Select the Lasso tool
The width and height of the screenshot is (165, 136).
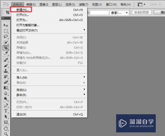[6, 37]
